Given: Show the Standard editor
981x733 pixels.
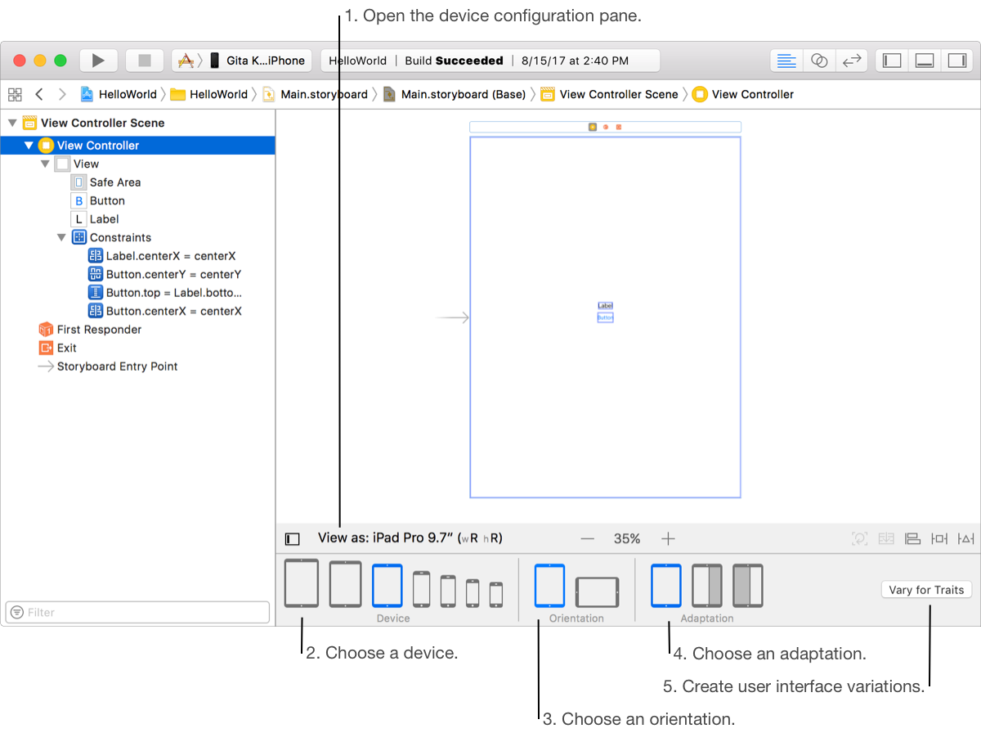Looking at the screenshot, I should point(786,61).
